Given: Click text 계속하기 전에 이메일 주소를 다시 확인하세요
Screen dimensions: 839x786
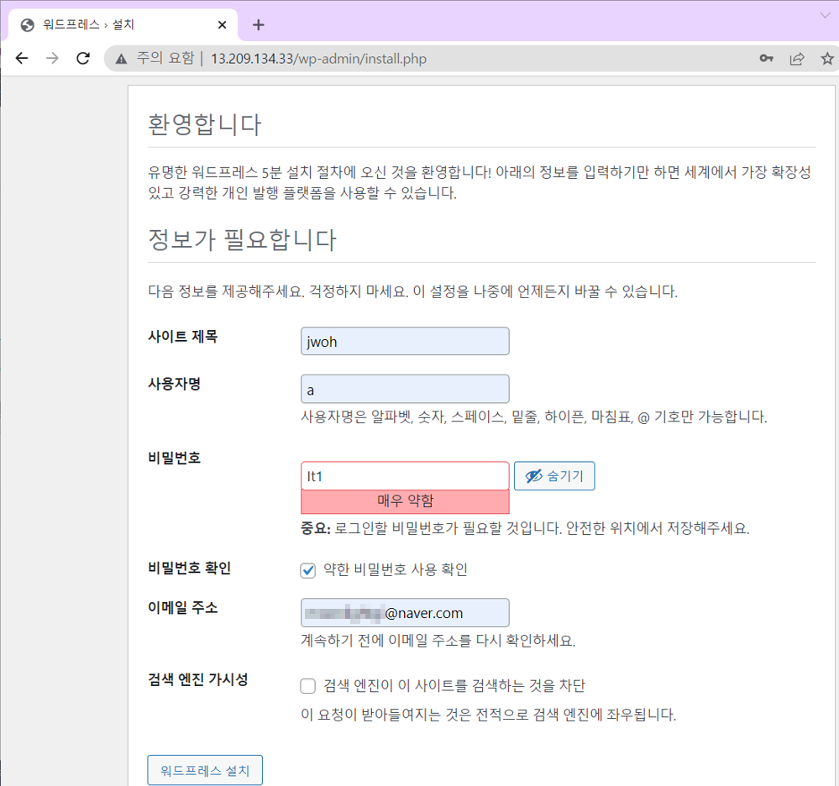Looking at the screenshot, I should 438,641.
